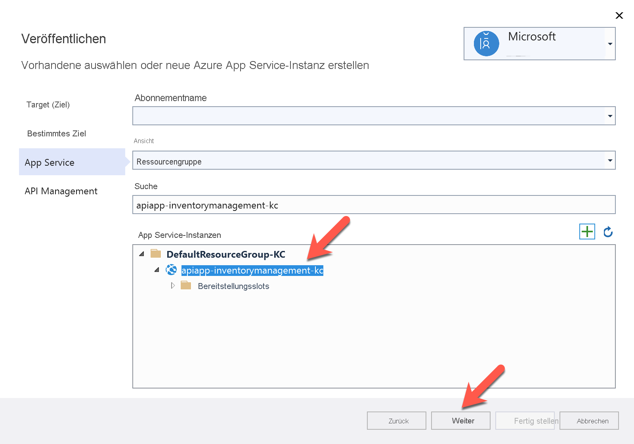The width and height of the screenshot is (634, 444).
Task: Click the Microsoft account avatar icon
Action: (486, 44)
